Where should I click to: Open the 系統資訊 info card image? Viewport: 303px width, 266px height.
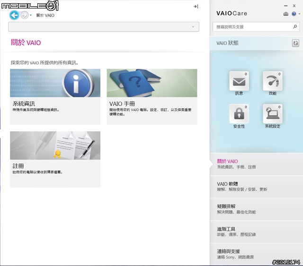(55, 83)
